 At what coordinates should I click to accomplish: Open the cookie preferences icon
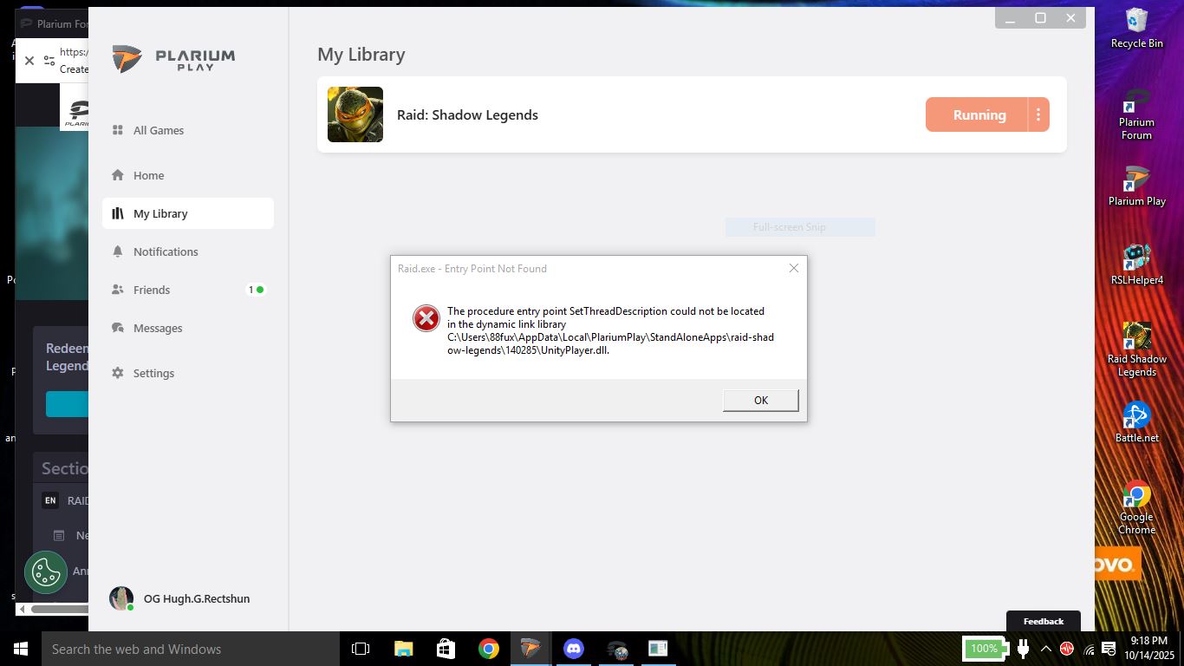[x=45, y=572]
